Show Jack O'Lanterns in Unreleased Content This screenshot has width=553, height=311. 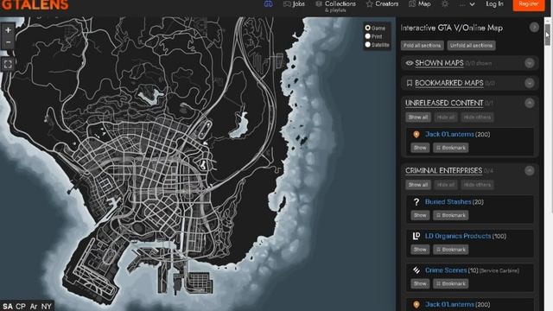[420, 148]
